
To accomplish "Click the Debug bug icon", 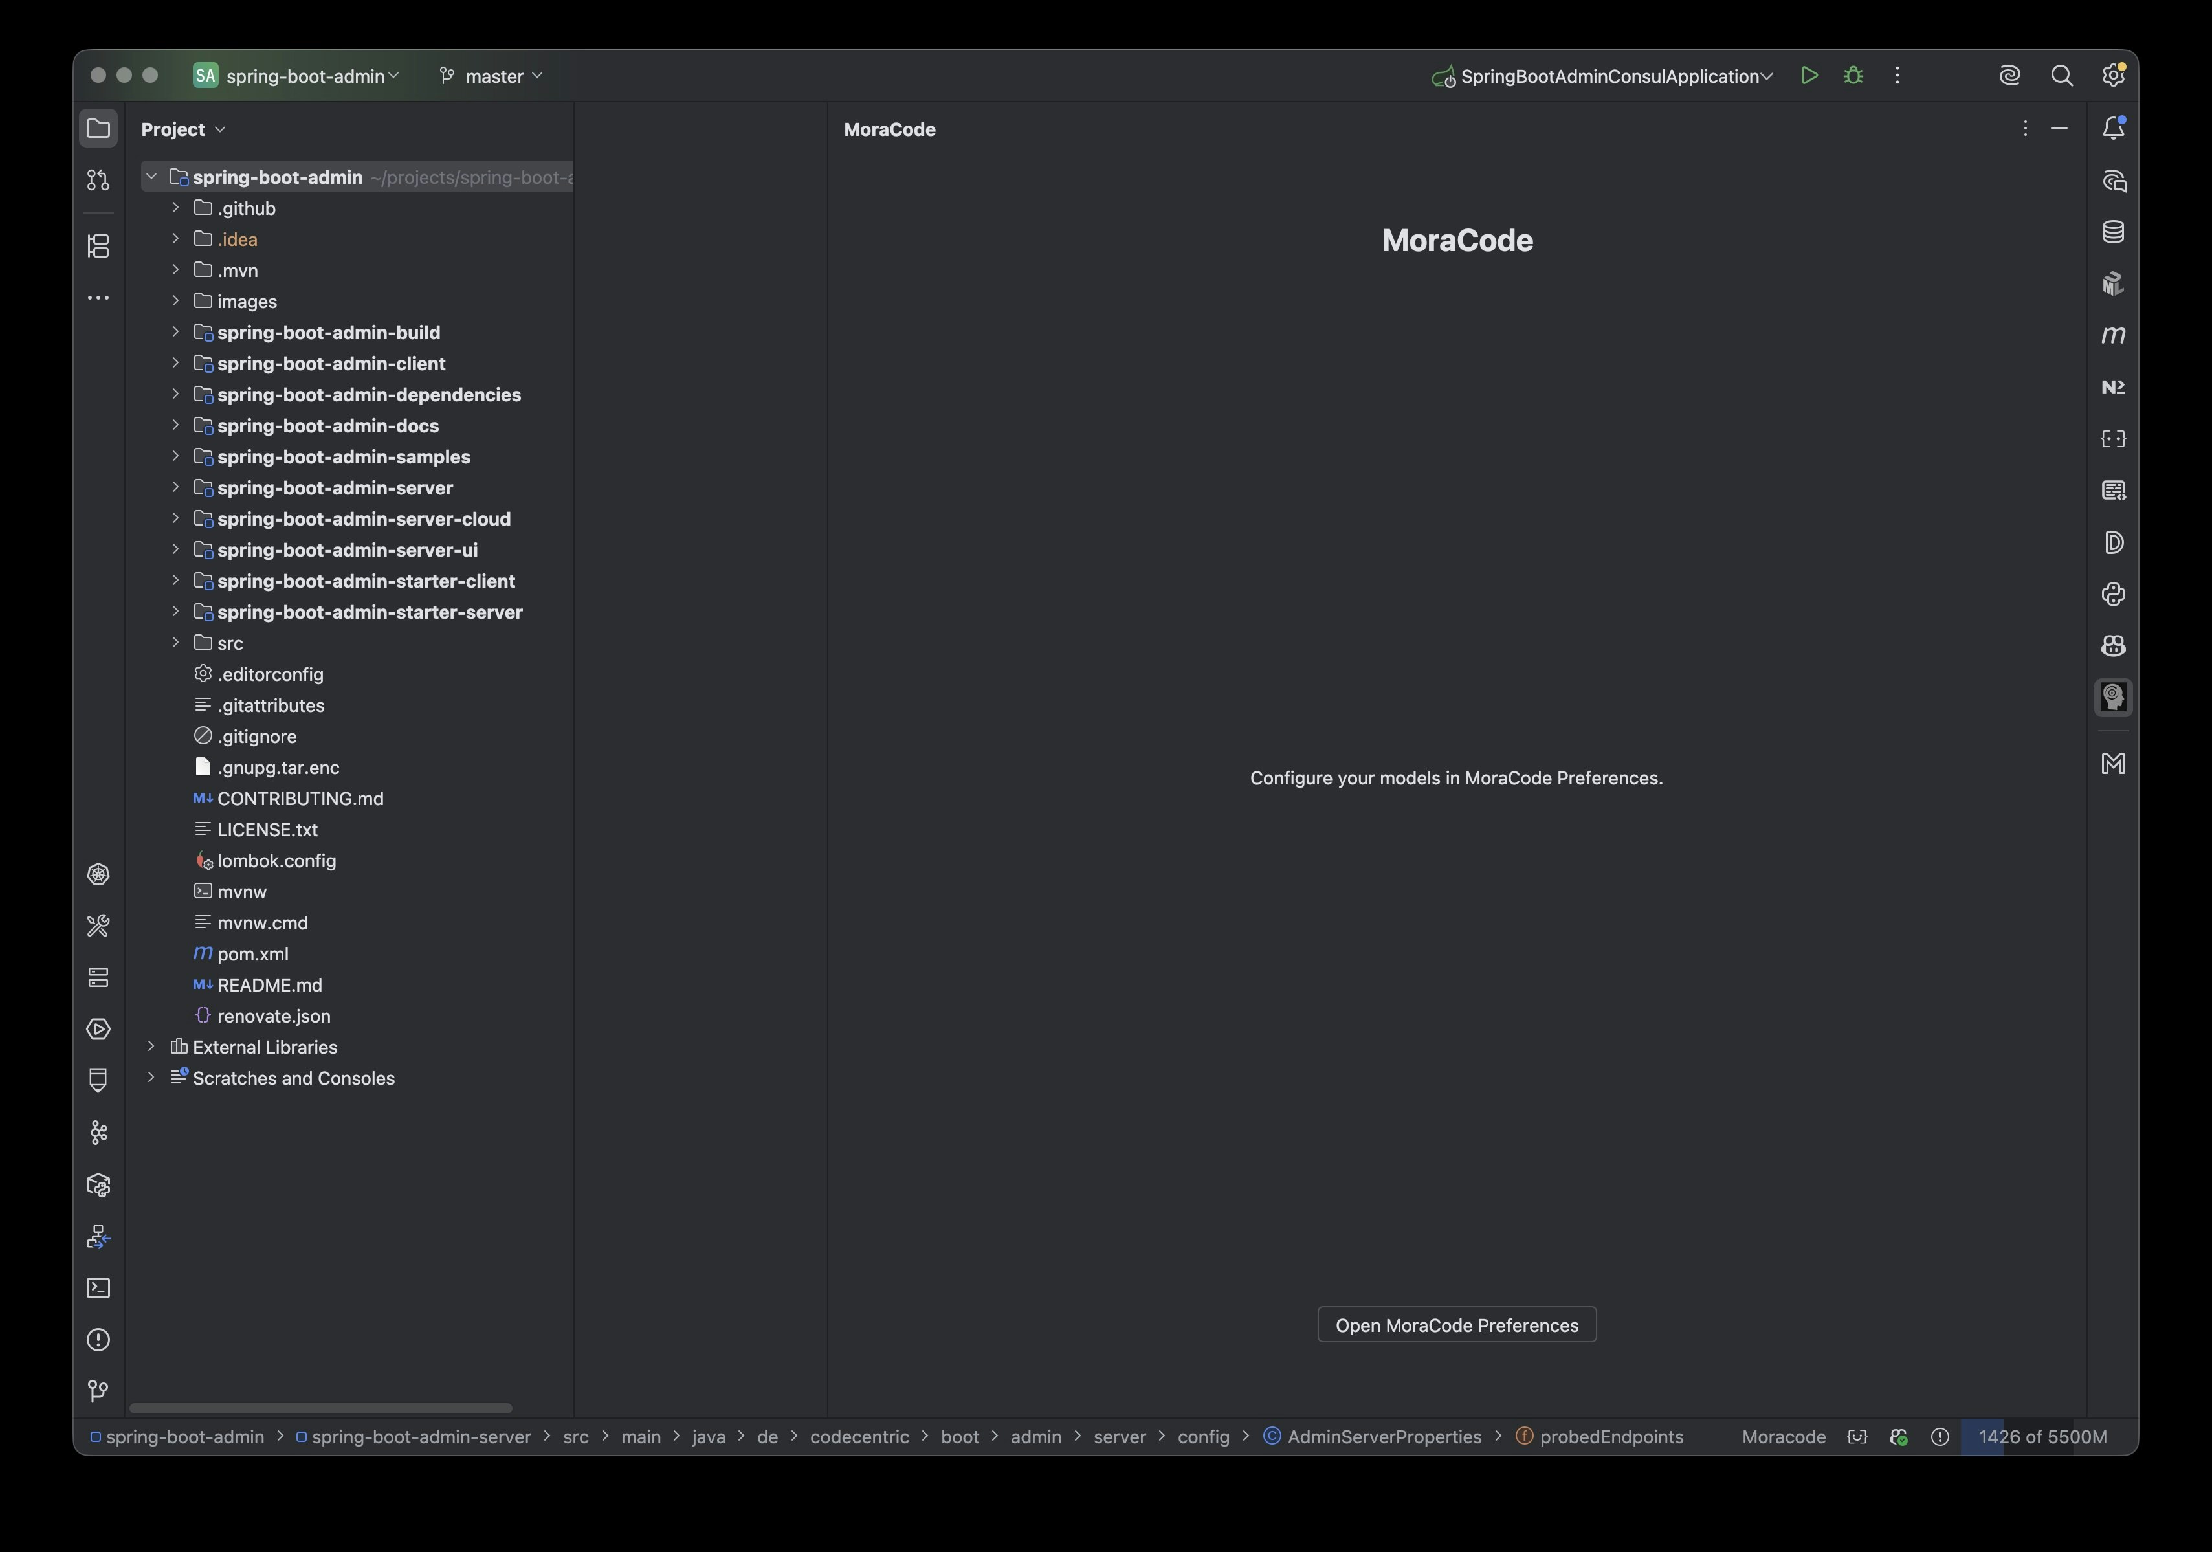I will tap(1853, 75).
